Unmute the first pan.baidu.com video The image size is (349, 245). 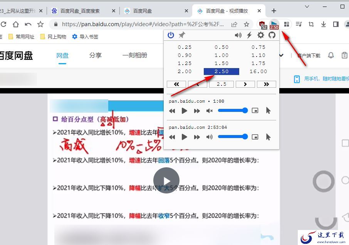coord(209,111)
